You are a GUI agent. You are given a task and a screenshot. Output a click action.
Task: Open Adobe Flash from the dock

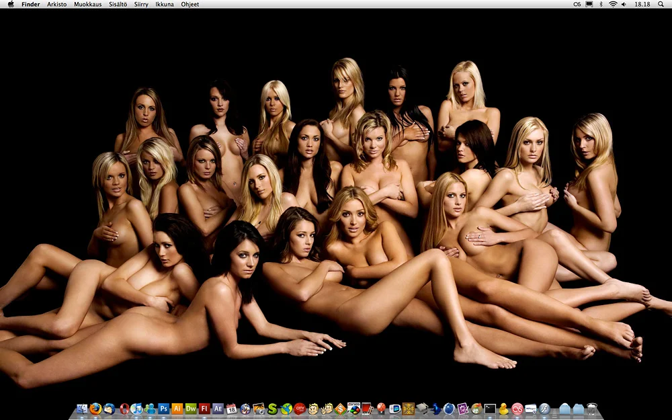[x=204, y=409]
